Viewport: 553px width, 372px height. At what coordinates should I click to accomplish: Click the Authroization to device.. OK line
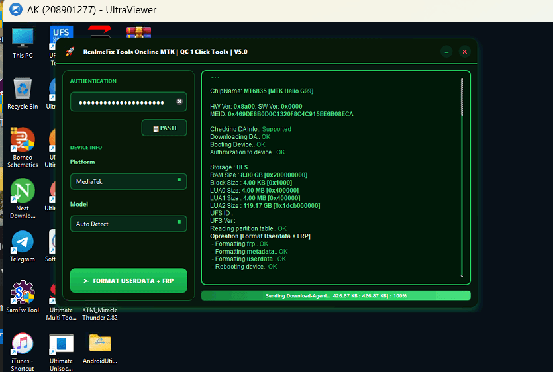248,152
